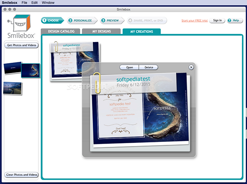
Task: Click the large Friday 6/12/2015 date label
Action: 133,85
